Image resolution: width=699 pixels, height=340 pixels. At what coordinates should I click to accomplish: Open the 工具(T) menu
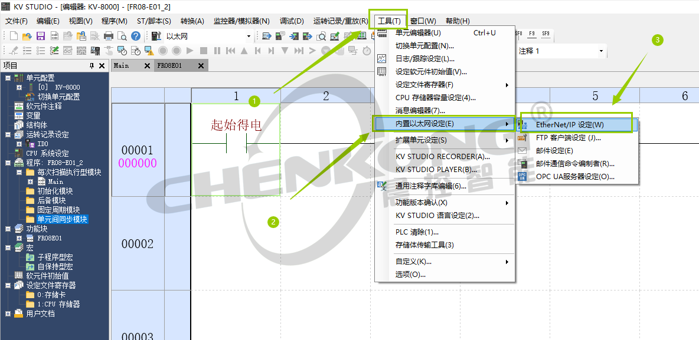click(388, 21)
